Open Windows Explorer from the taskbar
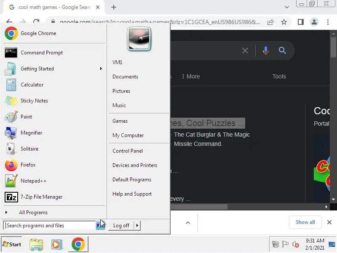Viewport: 337px width, 253px height. [36, 245]
